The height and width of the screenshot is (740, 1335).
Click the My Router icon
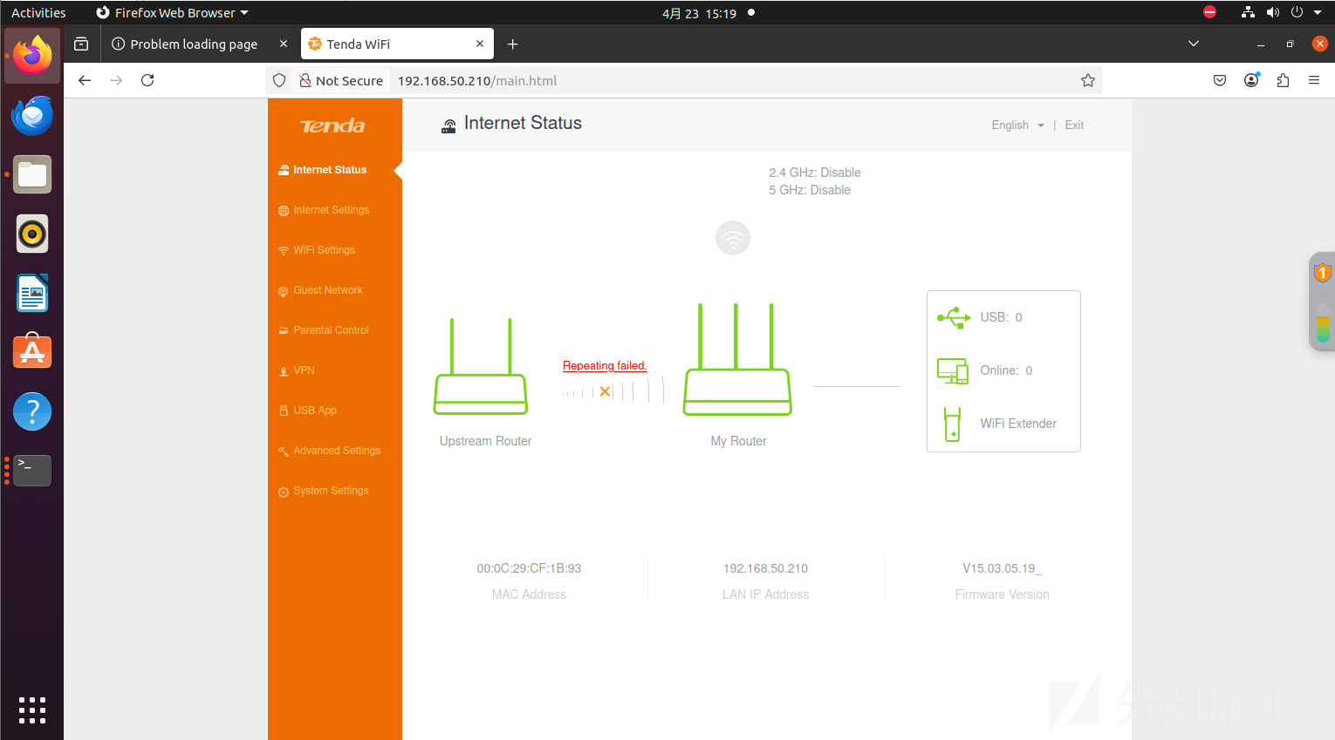click(737, 359)
